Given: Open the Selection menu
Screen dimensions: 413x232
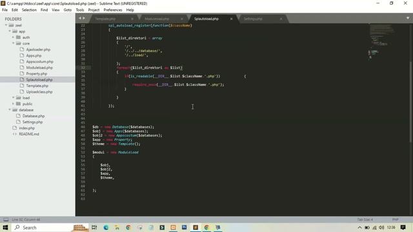Looking at the screenshot, I should tap(29, 10).
